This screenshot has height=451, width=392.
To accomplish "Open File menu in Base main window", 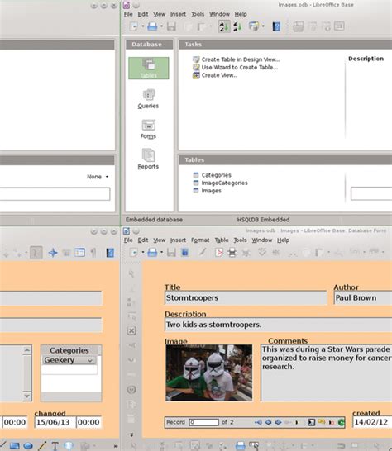I will click(x=128, y=14).
